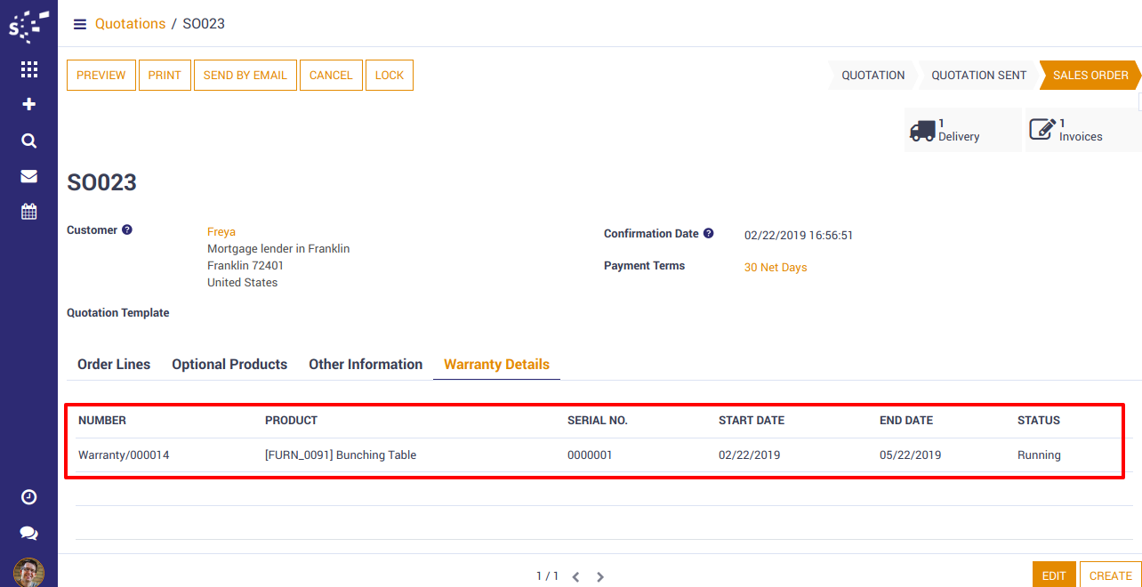Open the 30 Net Days payment terms link
This screenshot has width=1142, height=587.
776,268
